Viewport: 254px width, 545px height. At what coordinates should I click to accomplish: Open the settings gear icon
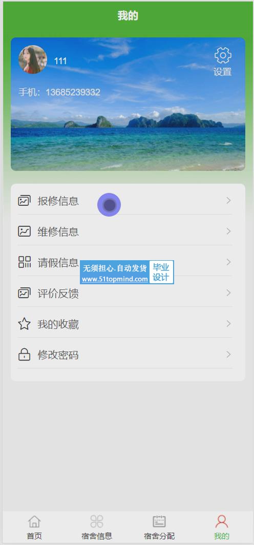(x=223, y=56)
